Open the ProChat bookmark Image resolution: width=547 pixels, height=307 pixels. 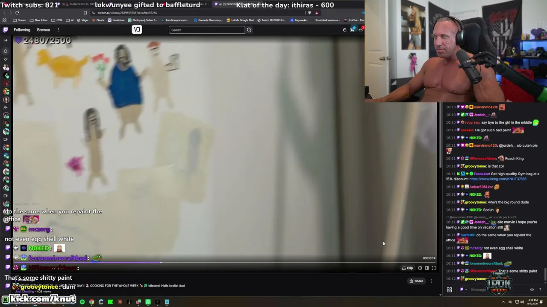click(x=354, y=20)
